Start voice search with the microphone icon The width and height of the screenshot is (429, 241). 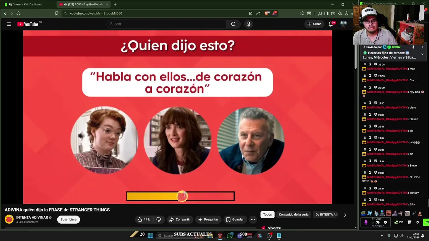[248, 24]
